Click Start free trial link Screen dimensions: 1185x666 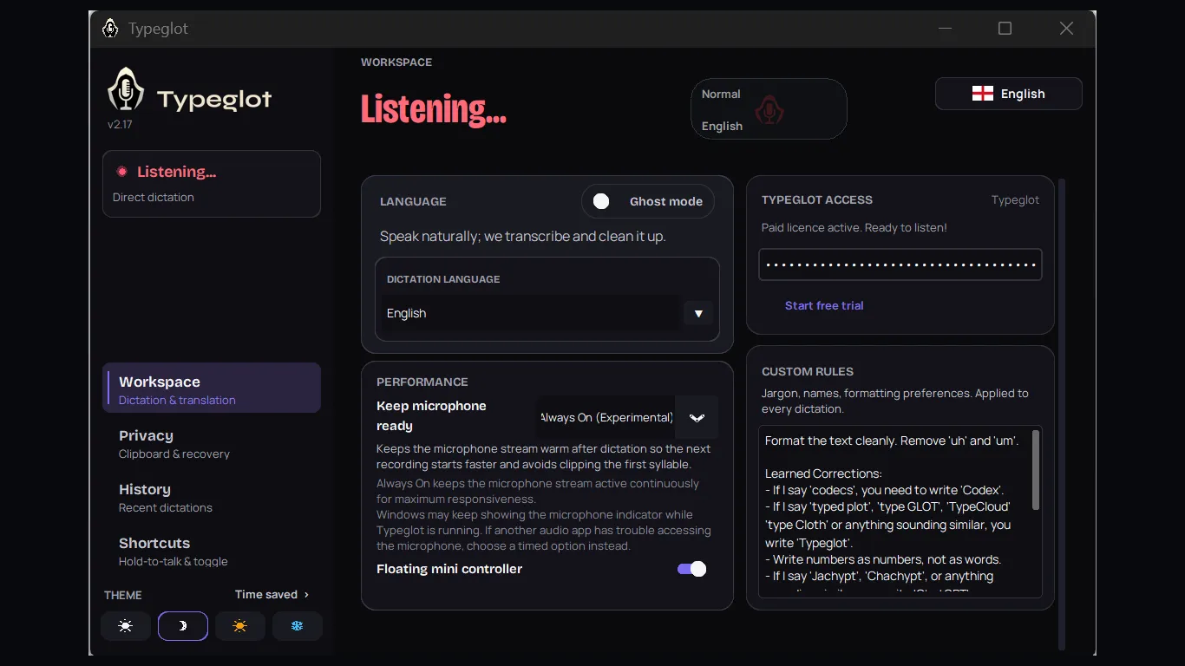[x=824, y=305]
